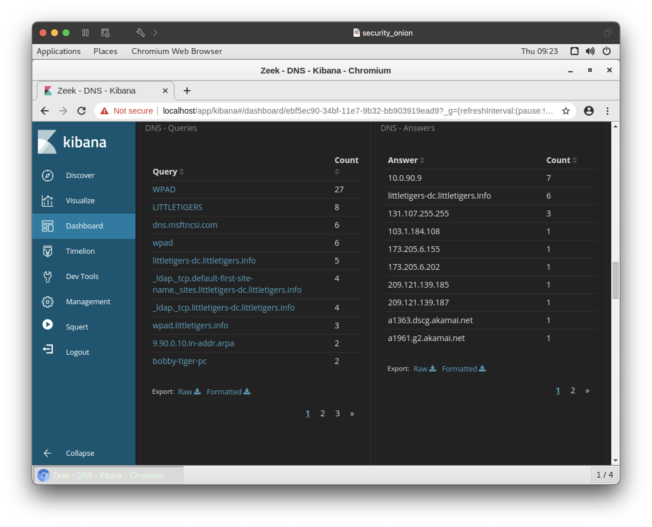
Task: Reload the page with the refresh icon
Action: (x=82, y=111)
